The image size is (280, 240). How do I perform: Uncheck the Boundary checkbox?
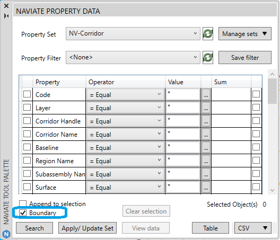tap(23, 212)
